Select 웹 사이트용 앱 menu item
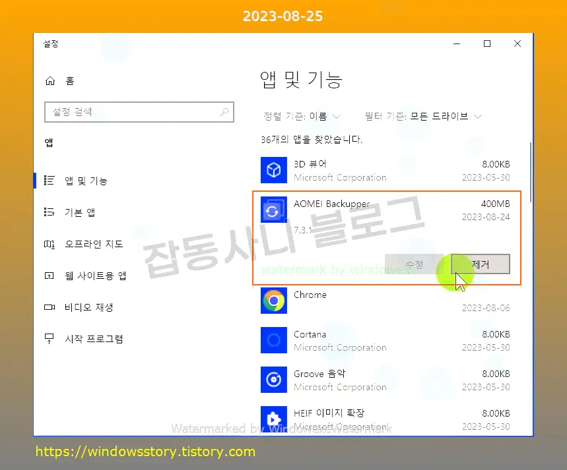Viewport: 567px width, 470px height. 96,276
